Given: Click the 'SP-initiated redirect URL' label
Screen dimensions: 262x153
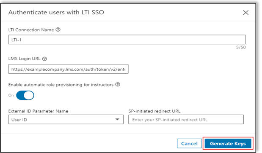Looking at the screenshot, I should coord(154,111).
